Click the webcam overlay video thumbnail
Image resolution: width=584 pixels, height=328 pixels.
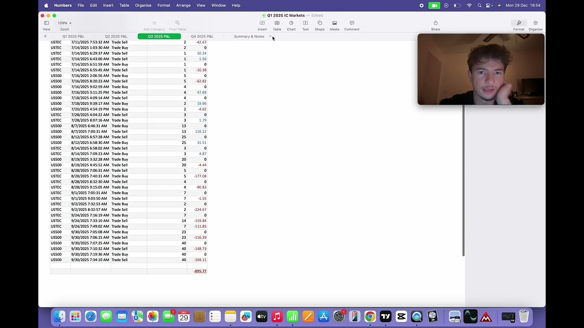click(481, 69)
